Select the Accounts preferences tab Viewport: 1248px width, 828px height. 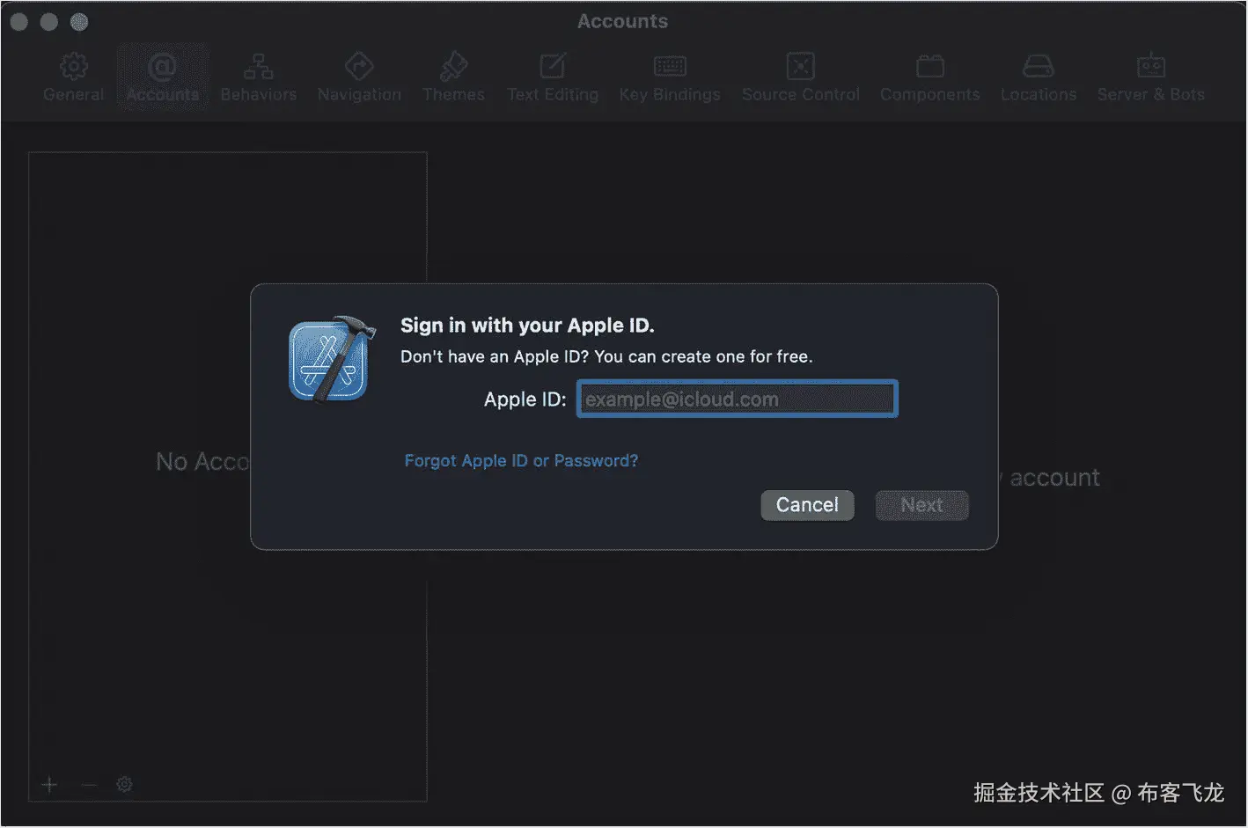coord(163,77)
